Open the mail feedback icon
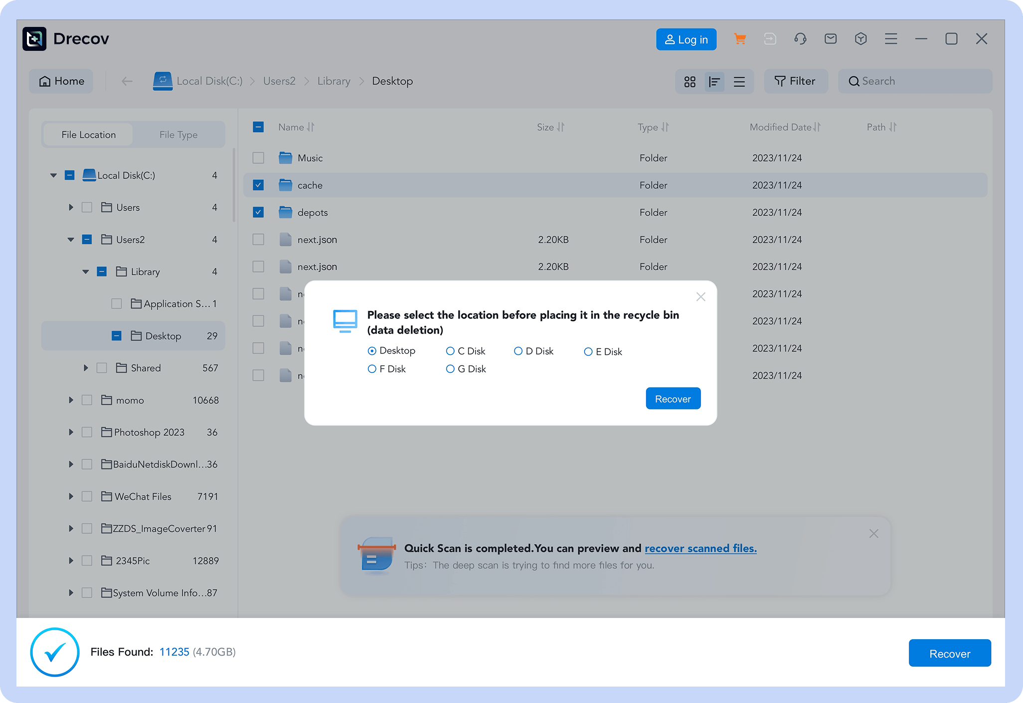 click(831, 39)
